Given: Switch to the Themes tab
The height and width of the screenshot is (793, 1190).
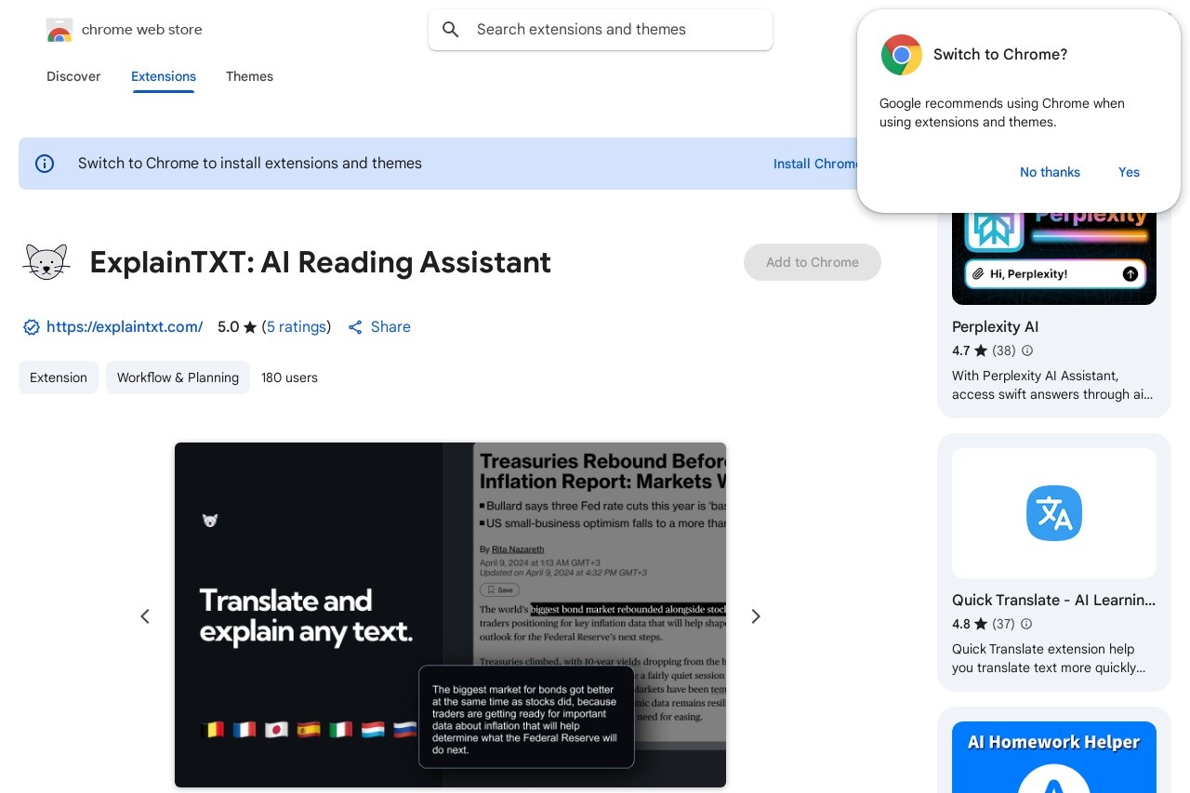Looking at the screenshot, I should 249,76.
